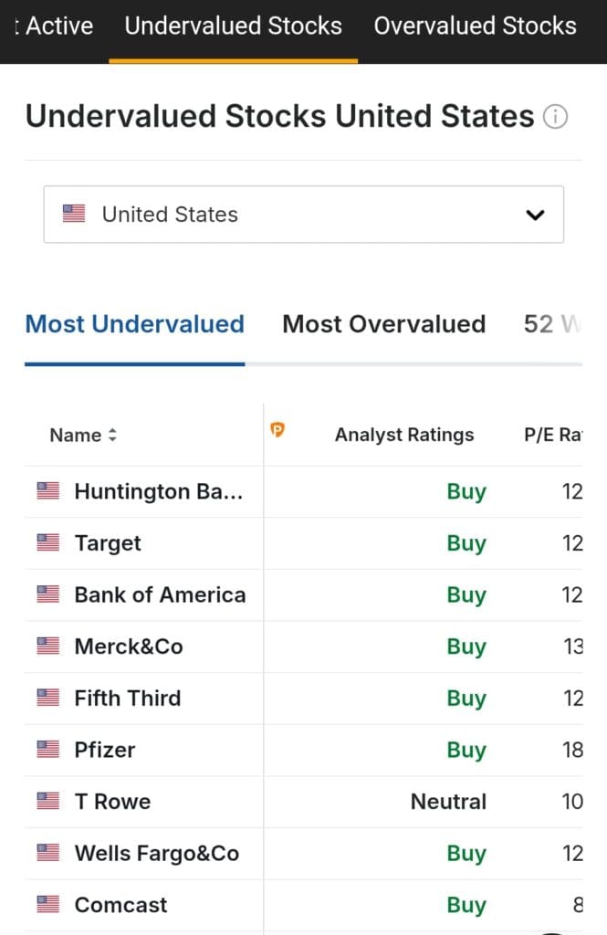Click the US flag beside Target

coord(48,543)
